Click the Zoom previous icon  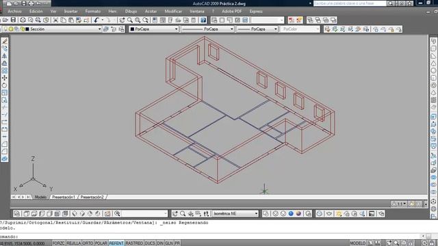[x=146, y=20]
